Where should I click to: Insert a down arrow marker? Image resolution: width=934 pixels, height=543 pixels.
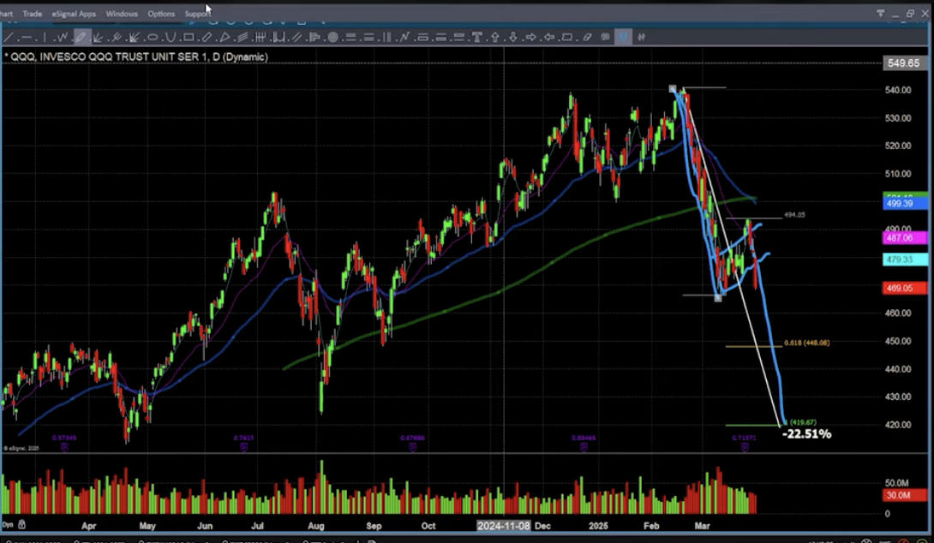coord(512,37)
